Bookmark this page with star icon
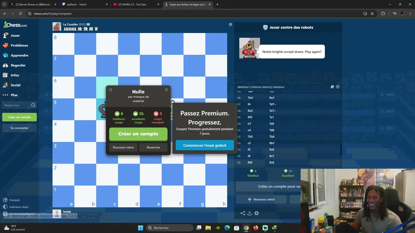 (x=372, y=14)
